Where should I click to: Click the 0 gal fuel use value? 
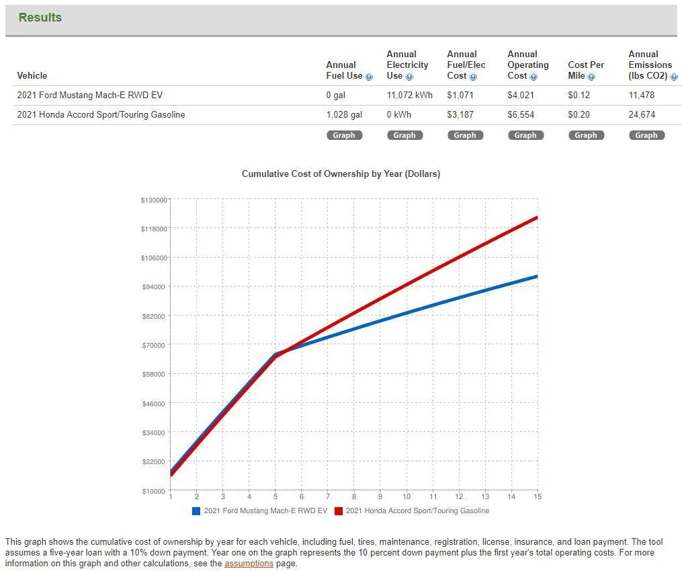336,96
